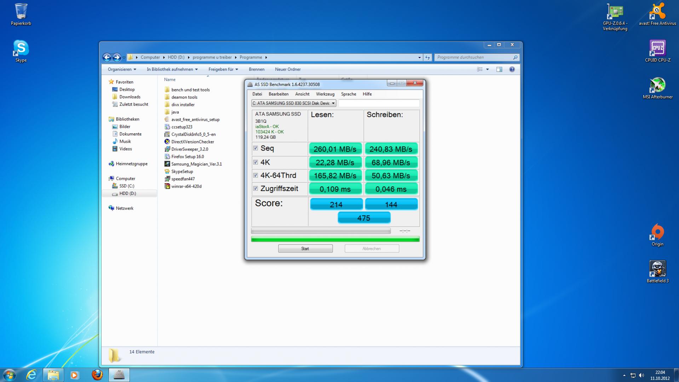Expand the path arrow after Programme
This screenshot has height=382, width=679.
click(x=266, y=57)
